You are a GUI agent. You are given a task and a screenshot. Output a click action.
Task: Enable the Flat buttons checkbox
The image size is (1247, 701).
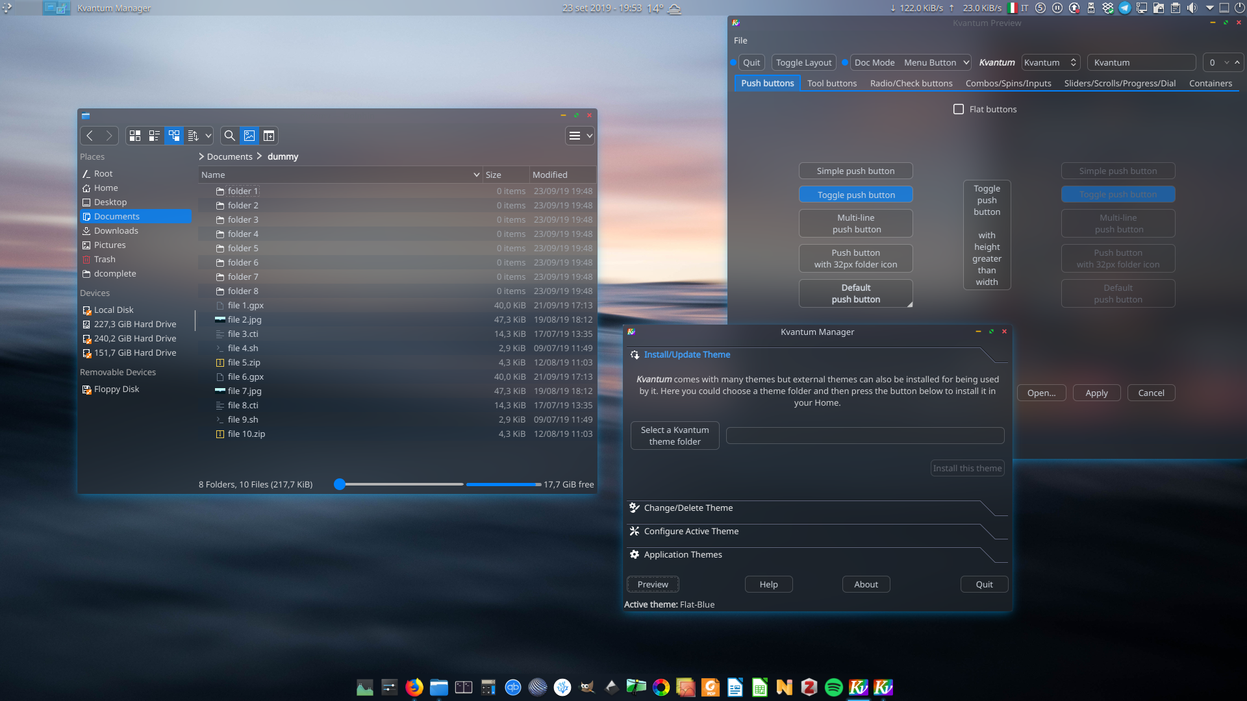point(959,109)
